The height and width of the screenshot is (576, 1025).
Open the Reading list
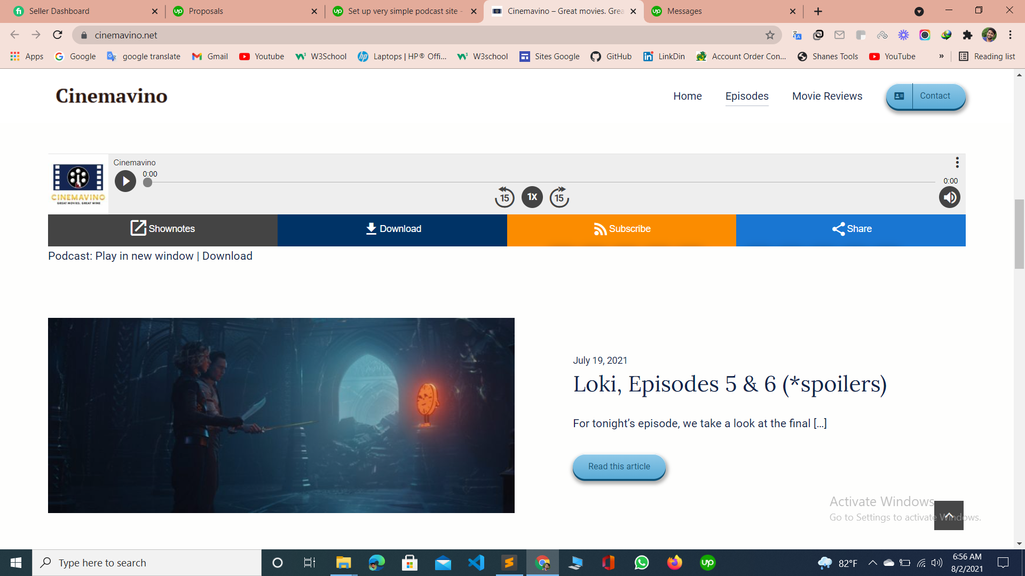pyautogui.click(x=987, y=57)
